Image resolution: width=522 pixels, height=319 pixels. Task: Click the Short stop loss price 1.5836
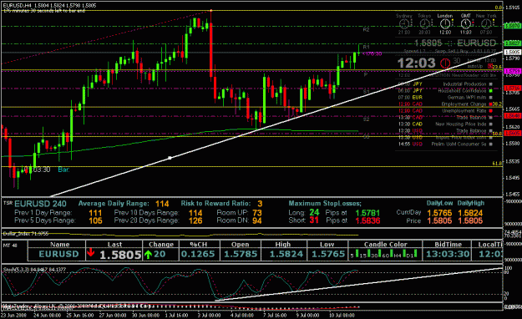367,220
